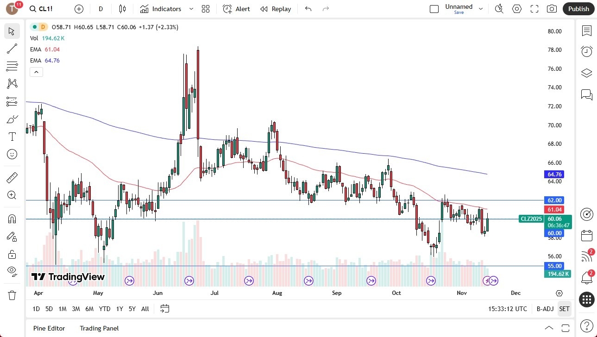597x337 pixels.
Task: Open the layout dropdown next to Unnamed
Action: 481,8
